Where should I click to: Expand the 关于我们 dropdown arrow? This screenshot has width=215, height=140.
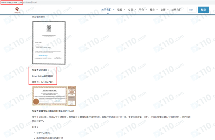(113, 10)
